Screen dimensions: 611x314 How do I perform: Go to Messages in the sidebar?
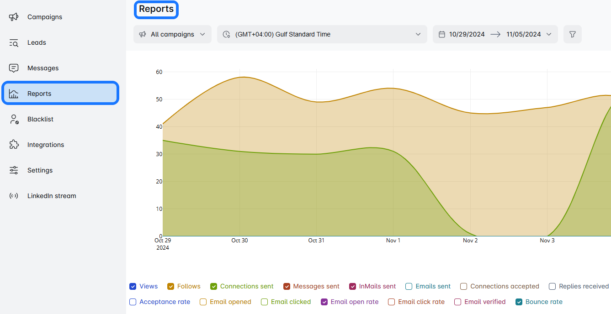43,68
